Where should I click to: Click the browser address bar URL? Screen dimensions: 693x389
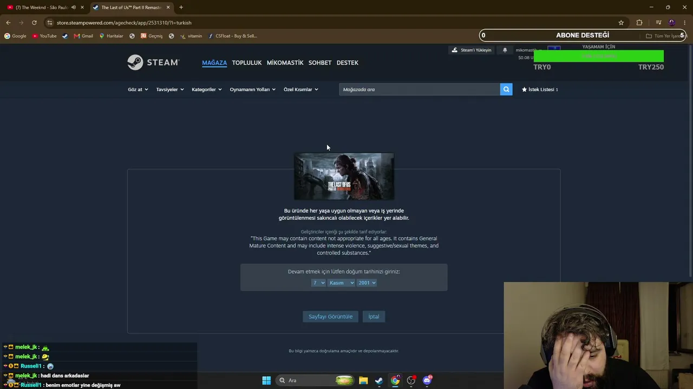click(x=124, y=23)
